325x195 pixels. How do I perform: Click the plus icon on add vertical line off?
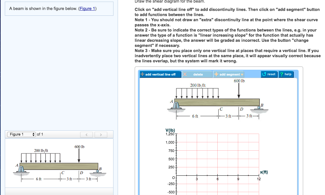point(143,74)
